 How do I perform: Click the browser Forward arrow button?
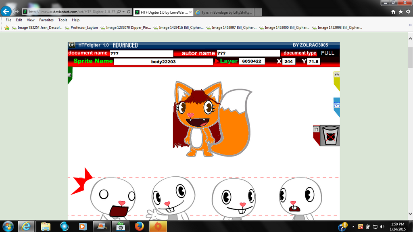(16, 12)
